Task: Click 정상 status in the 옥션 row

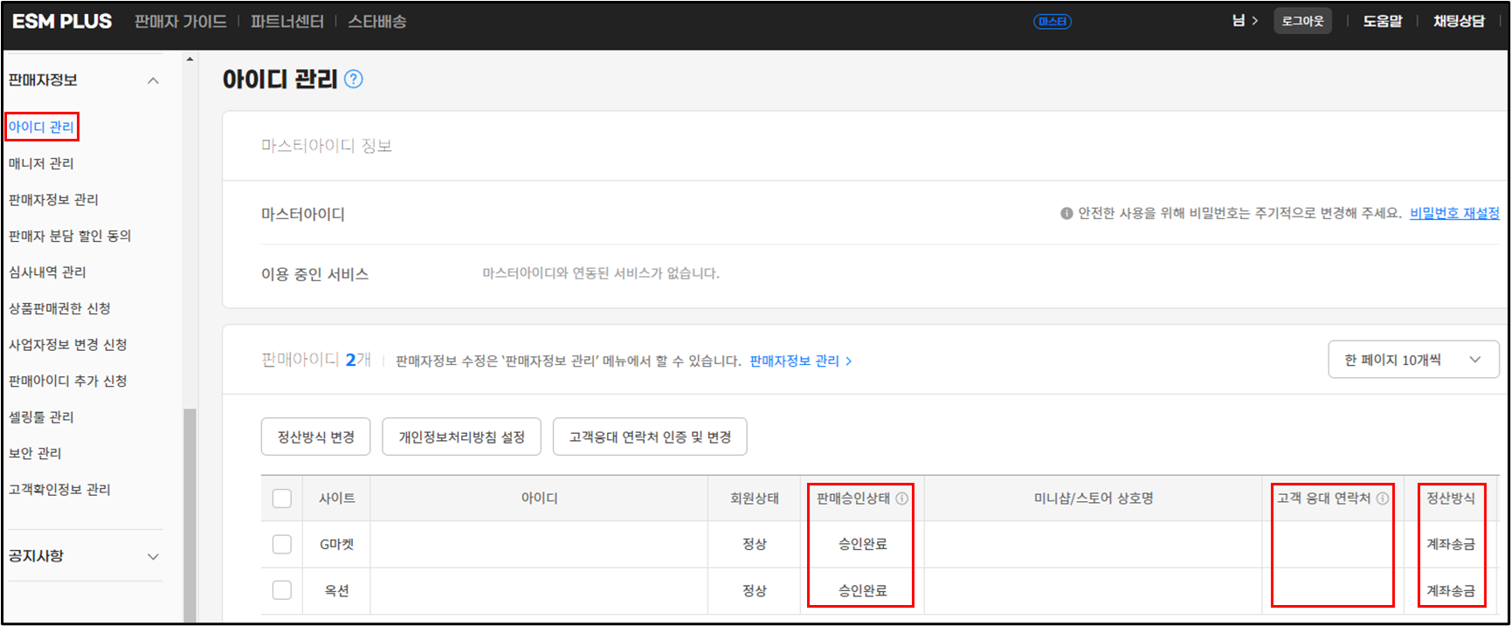Action: 755,591
